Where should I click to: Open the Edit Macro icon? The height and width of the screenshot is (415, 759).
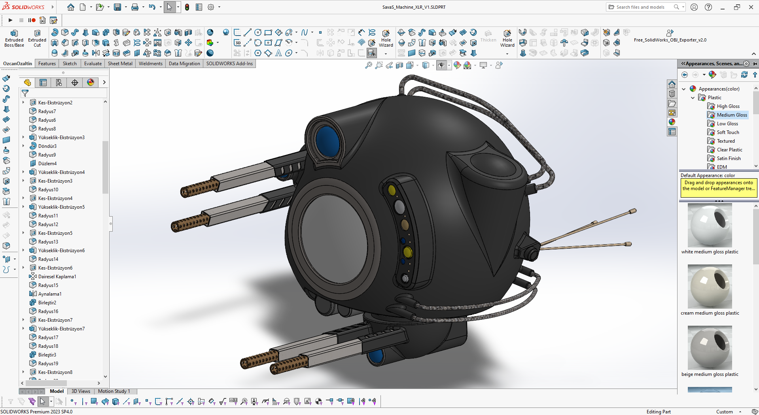[53, 20]
